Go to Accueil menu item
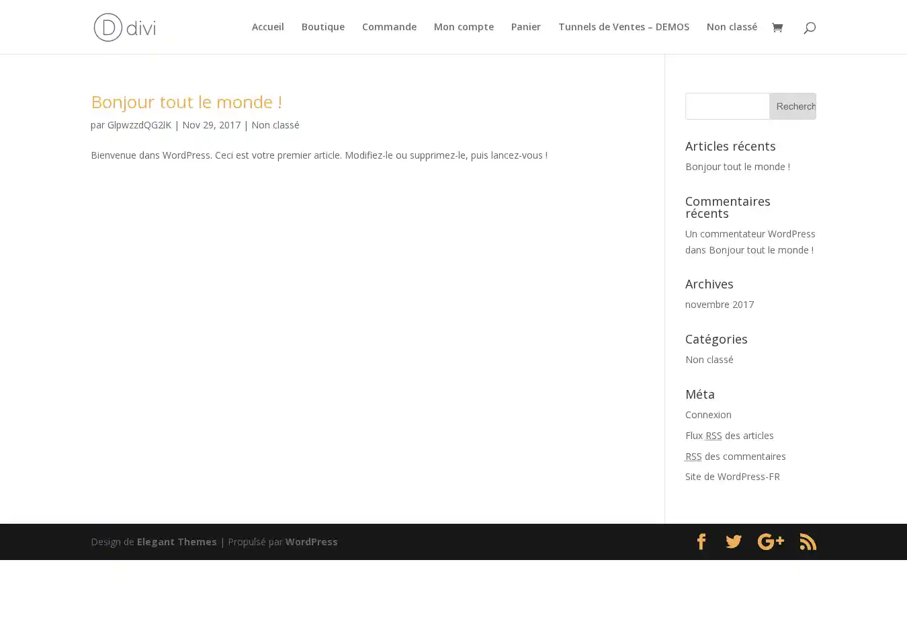Image resolution: width=907 pixels, height=632 pixels. [267, 27]
